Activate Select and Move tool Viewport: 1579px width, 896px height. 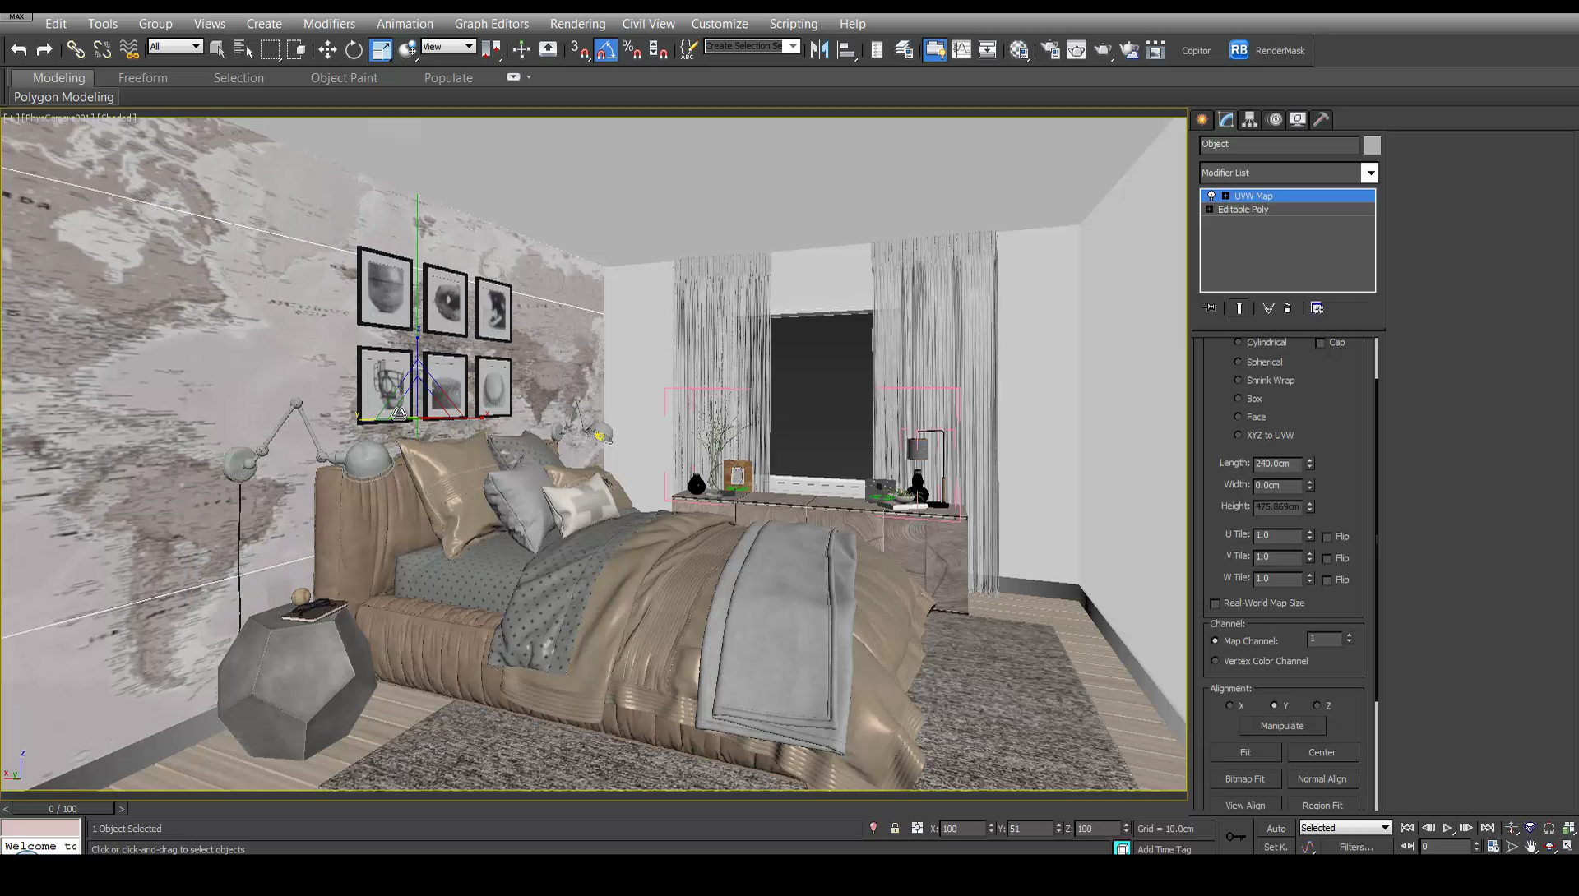[327, 50]
